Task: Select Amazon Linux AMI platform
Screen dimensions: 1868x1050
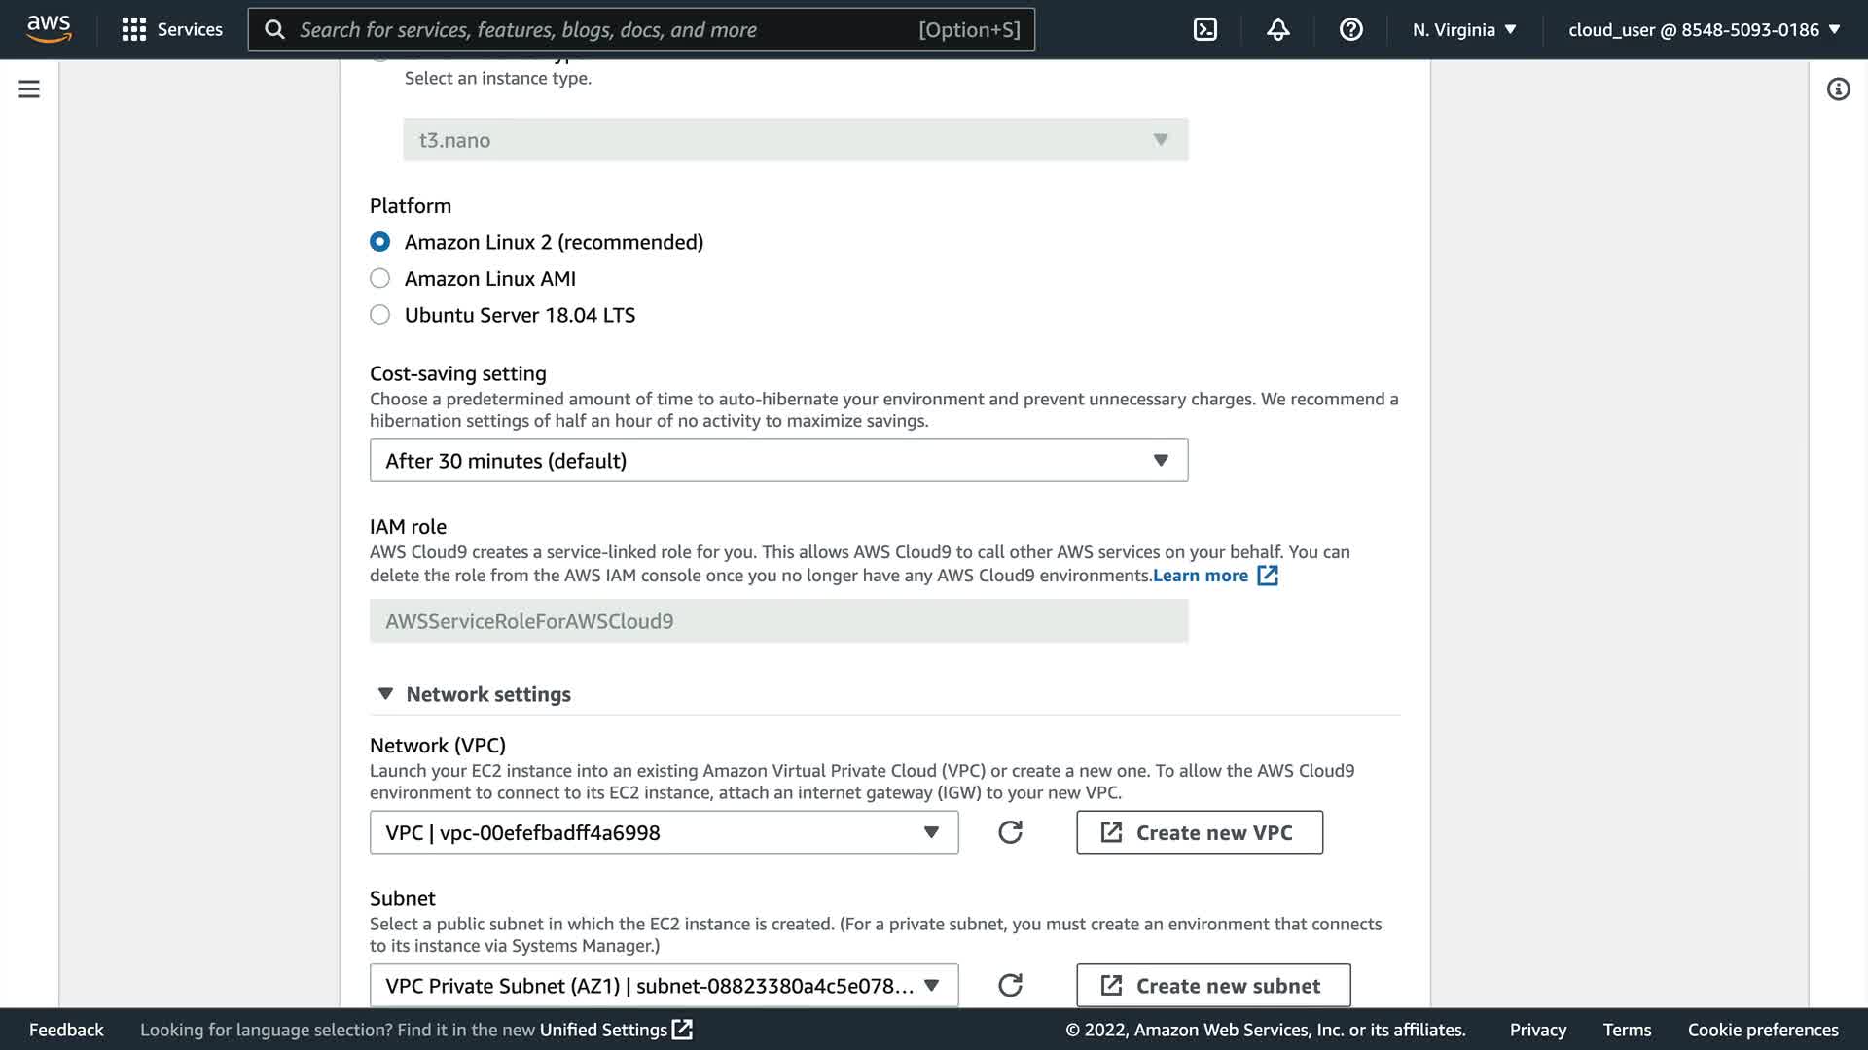Action: (380, 279)
